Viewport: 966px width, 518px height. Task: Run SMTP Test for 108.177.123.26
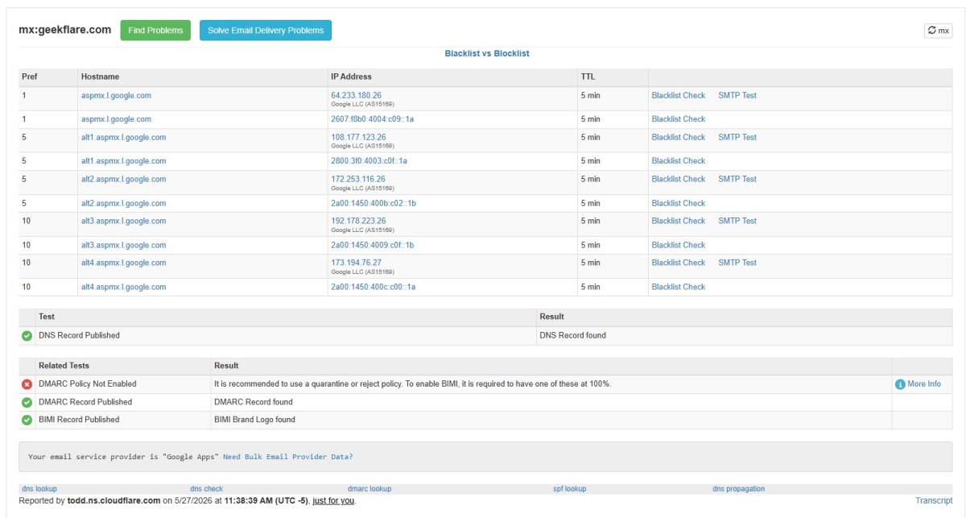click(x=737, y=138)
